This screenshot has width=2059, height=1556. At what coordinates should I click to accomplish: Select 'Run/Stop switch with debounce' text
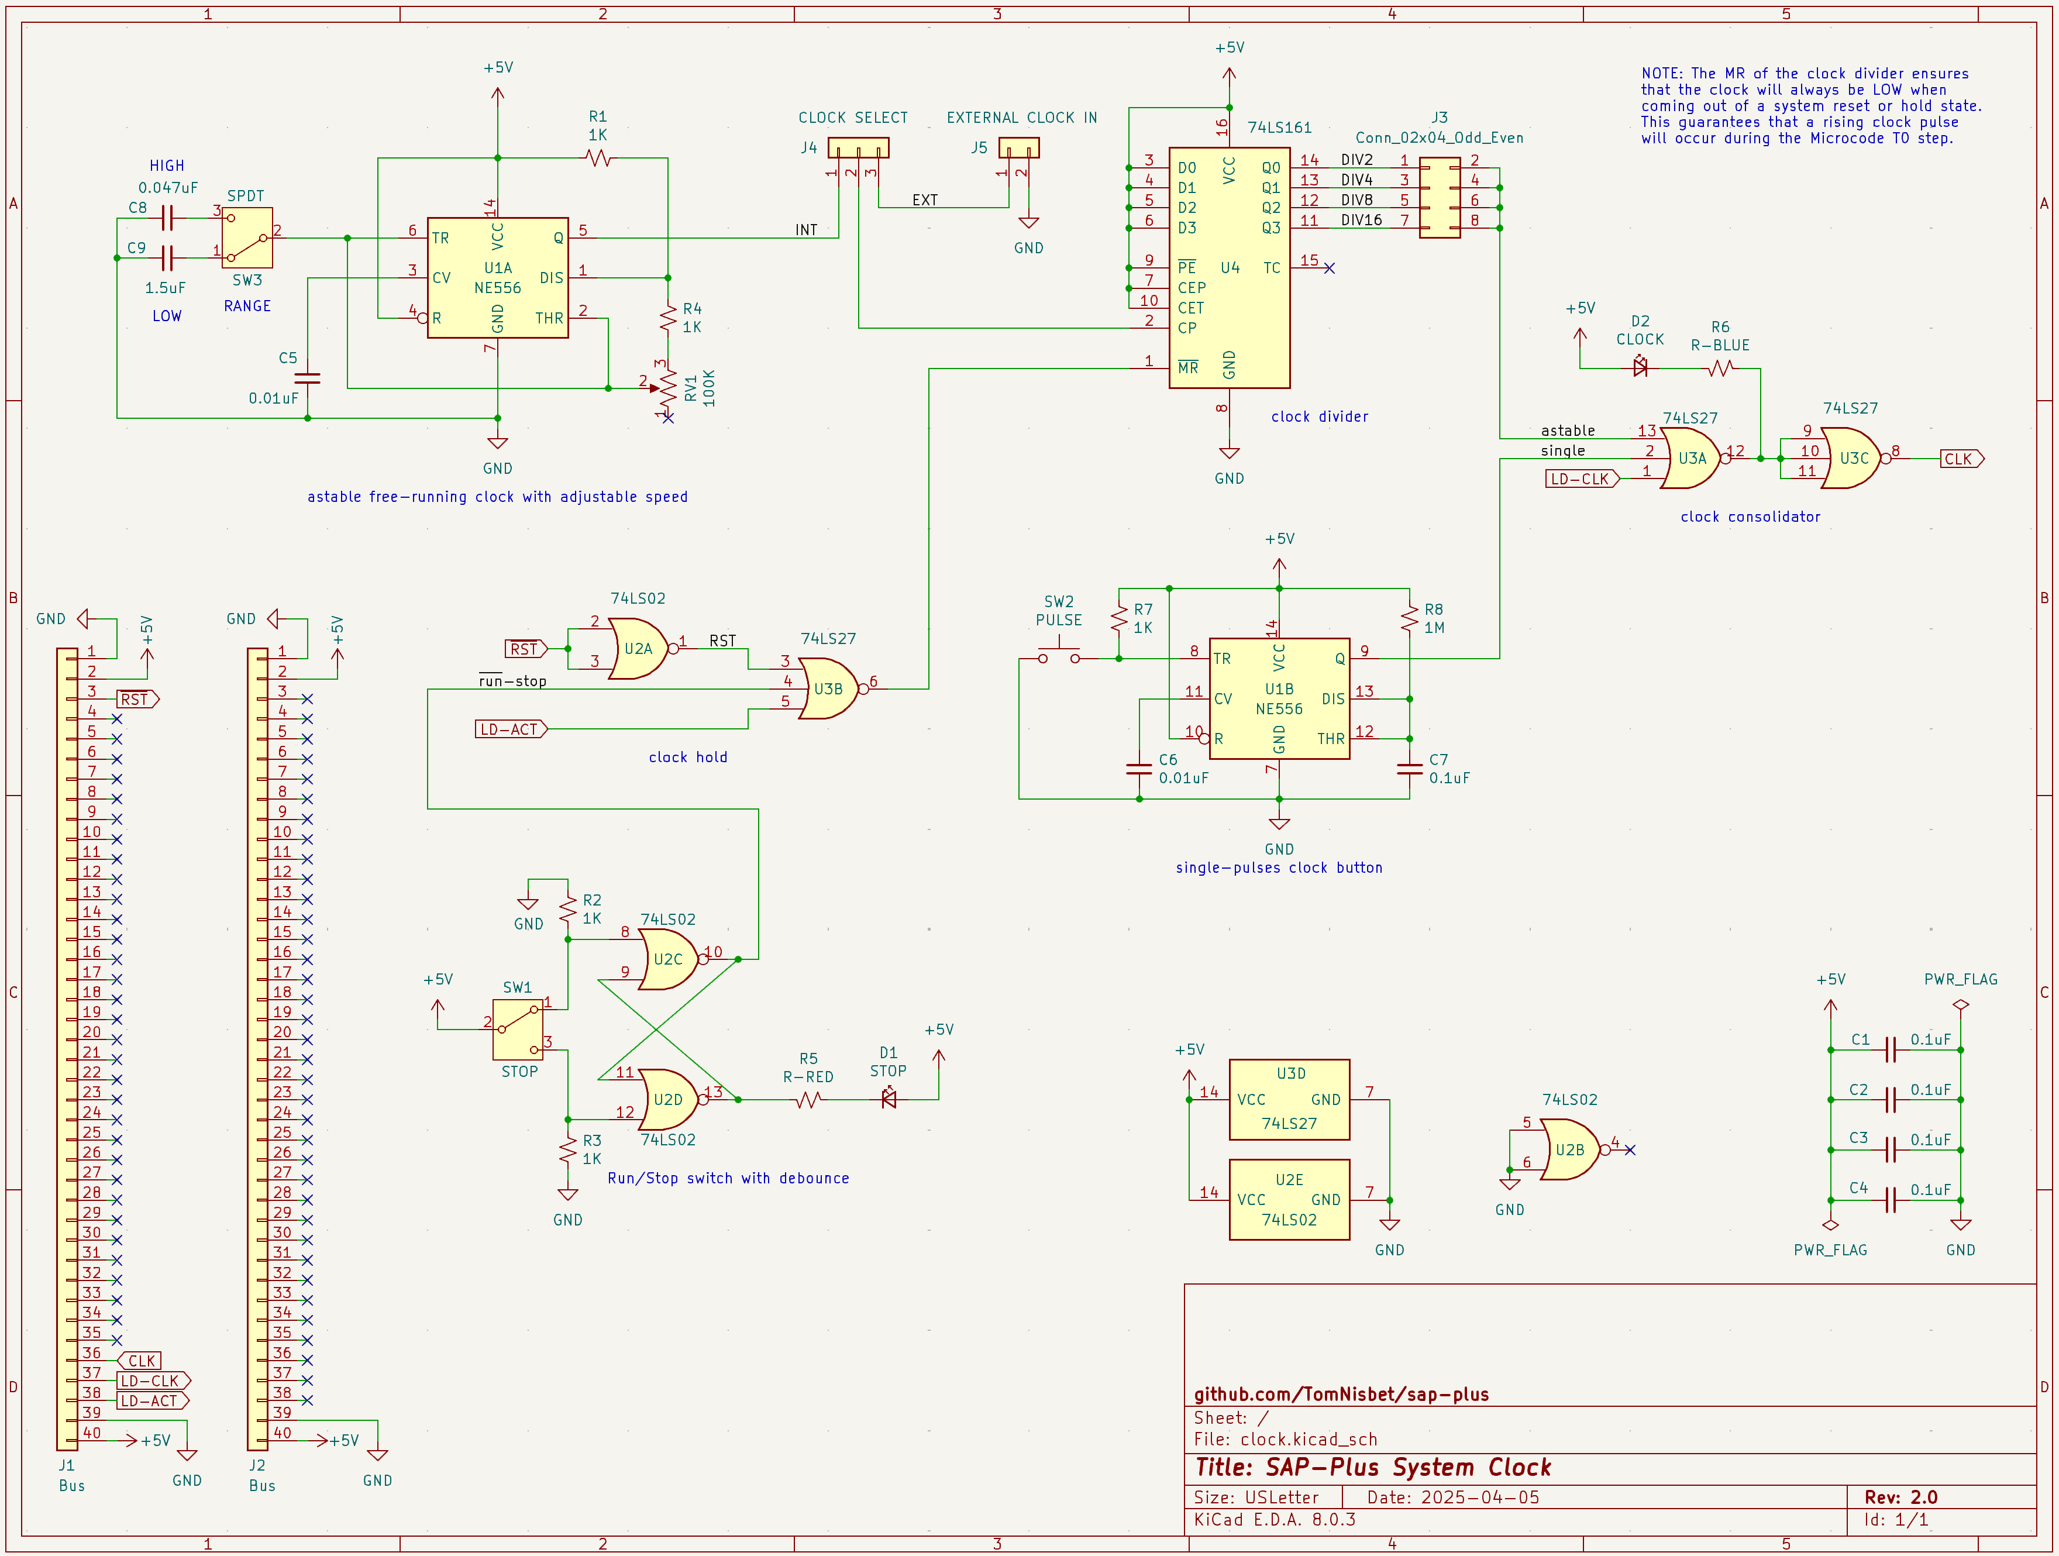[728, 1178]
